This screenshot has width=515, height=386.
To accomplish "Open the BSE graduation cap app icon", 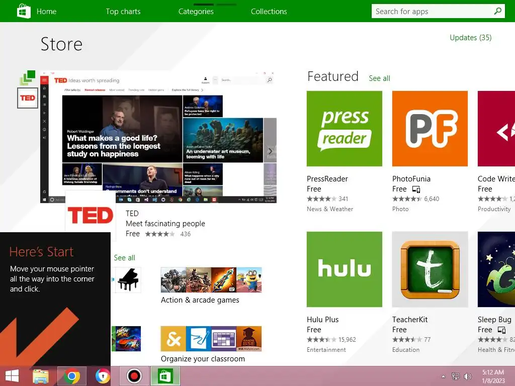I will (x=249, y=339).
